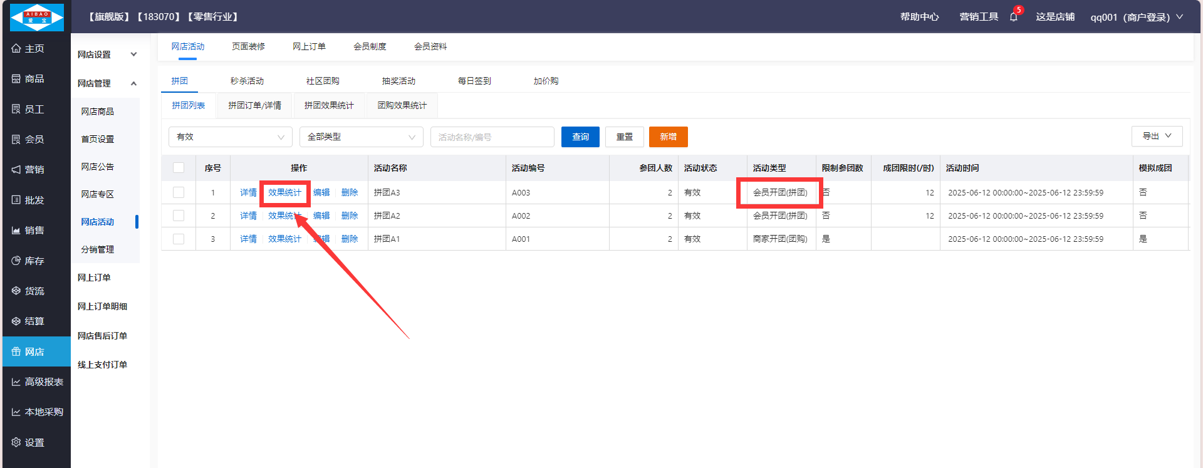1203x468 pixels.
Task: Check the checkbox for row 拼团A3
Action: (179, 192)
